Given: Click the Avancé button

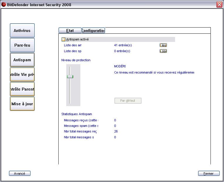Looking at the screenshot, I should (x=20, y=174).
